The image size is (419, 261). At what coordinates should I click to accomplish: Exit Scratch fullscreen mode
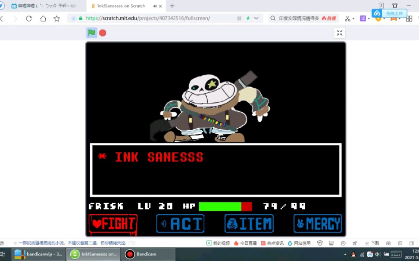(339, 33)
